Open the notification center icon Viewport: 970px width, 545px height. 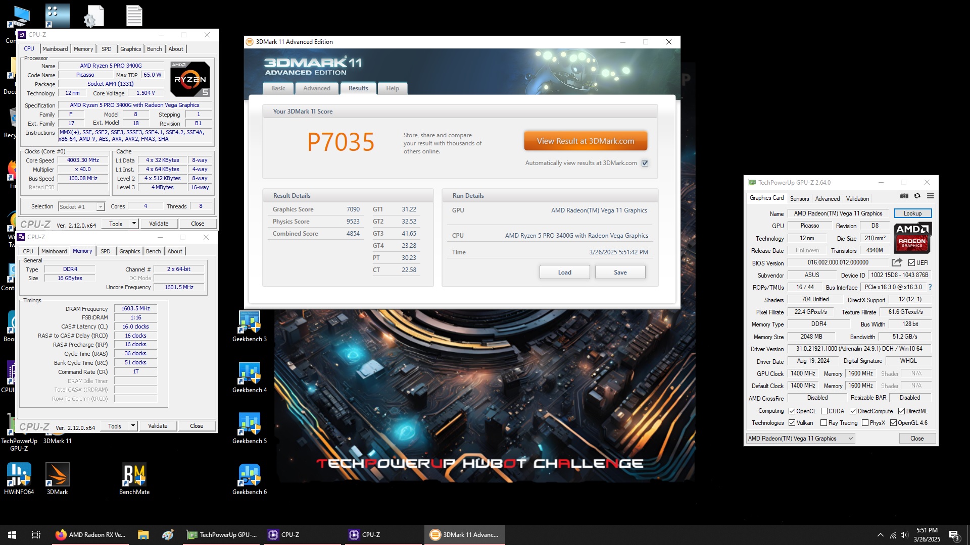954,535
